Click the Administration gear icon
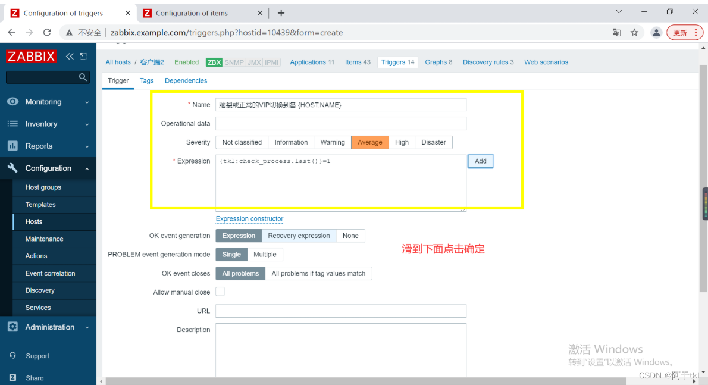This screenshot has width=708, height=385. point(12,327)
